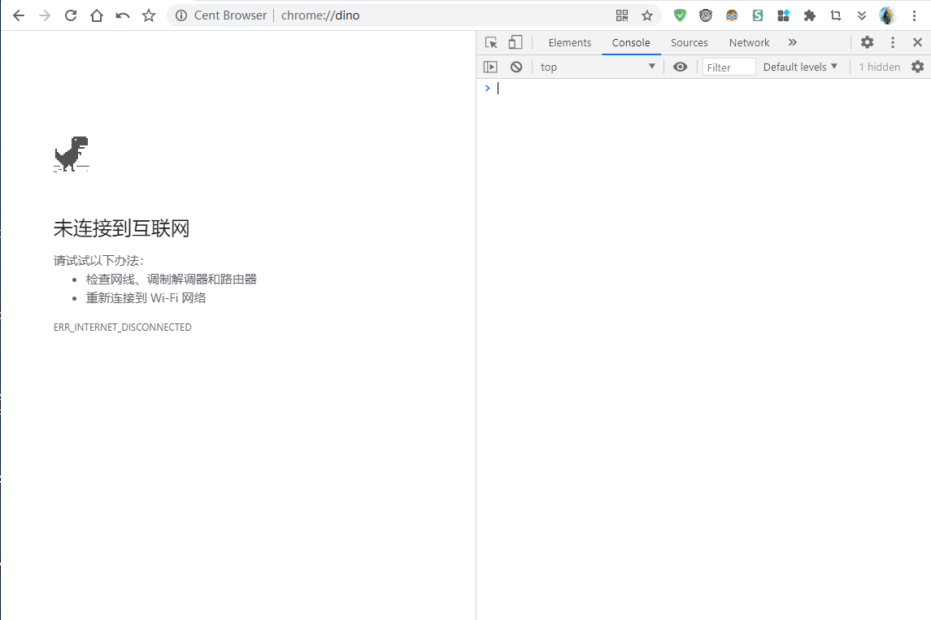Go to the home page
931x620 pixels.
[x=97, y=15]
